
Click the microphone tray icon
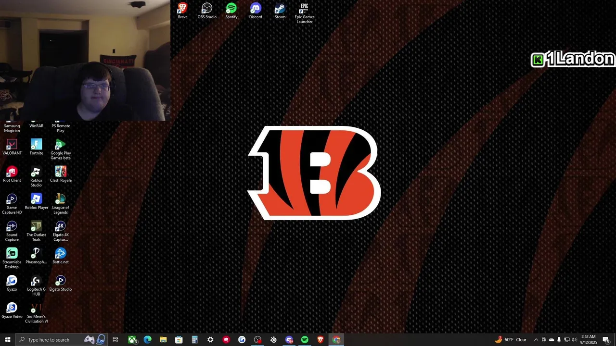pyautogui.click(x=559, y=340)
